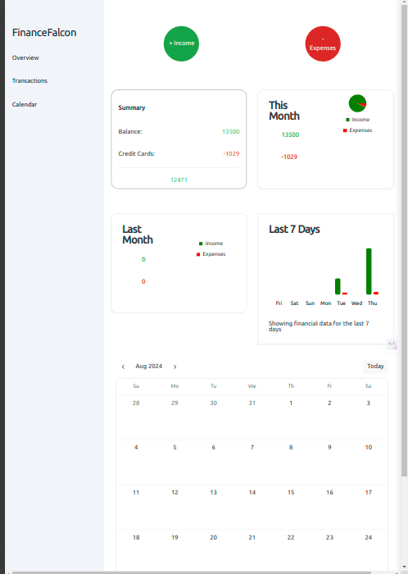Click the Balance value 13500 in Summary
This screenshot has height=574, width=408.
point(231,131)
